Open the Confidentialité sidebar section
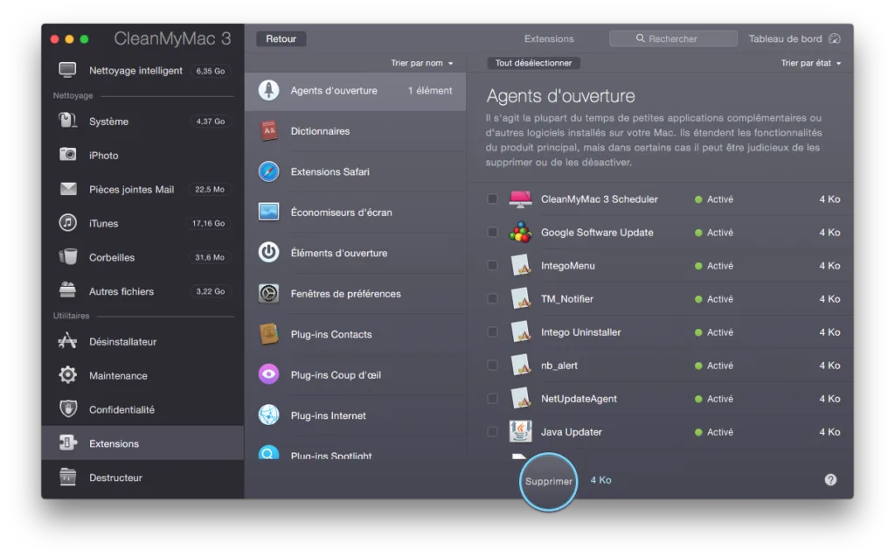This screenshot has width=895, height=558. click(x=142, y=409)
